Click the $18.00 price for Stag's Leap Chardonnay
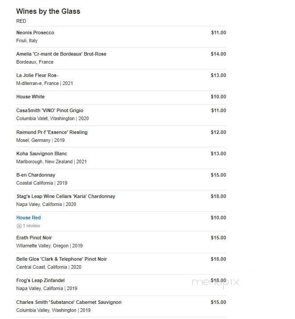 coord(218,196)
